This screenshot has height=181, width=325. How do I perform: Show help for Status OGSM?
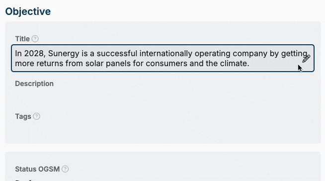(65, 169)
